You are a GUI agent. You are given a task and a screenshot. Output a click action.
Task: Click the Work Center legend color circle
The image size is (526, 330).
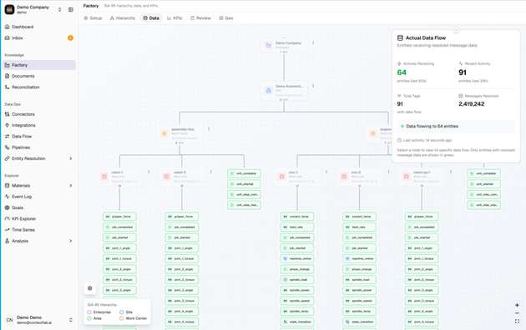pyautogui.click(x=121, y=318)
